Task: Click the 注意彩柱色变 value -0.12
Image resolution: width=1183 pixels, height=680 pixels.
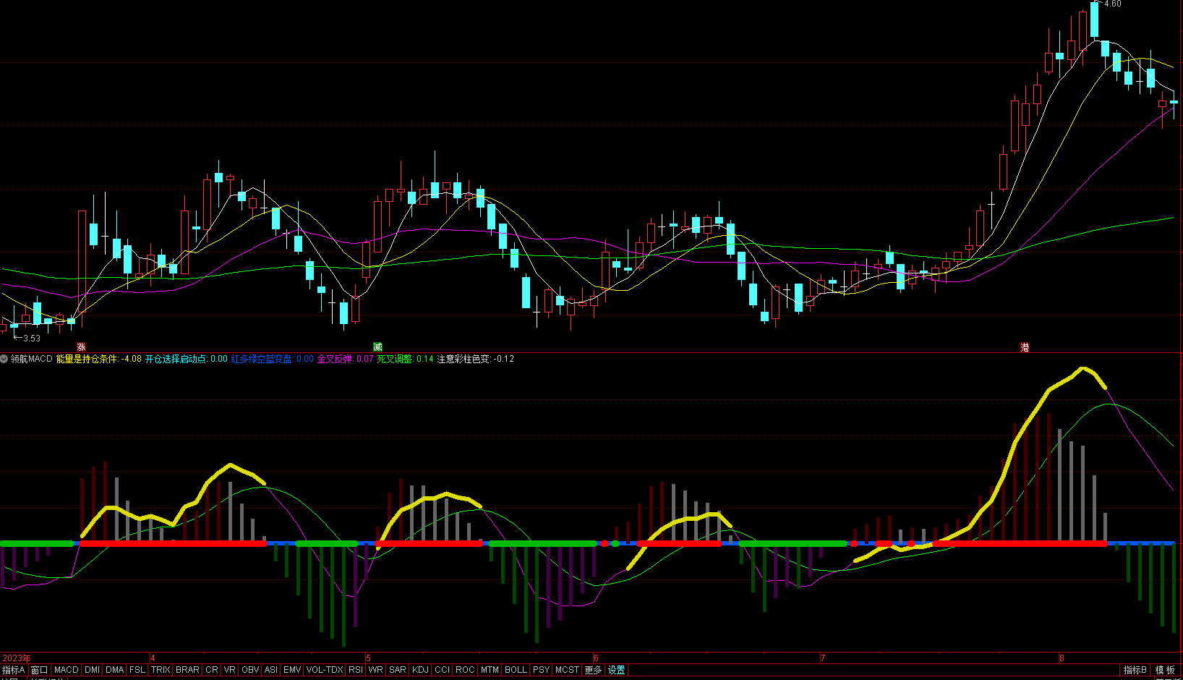Action: (504, 359)
